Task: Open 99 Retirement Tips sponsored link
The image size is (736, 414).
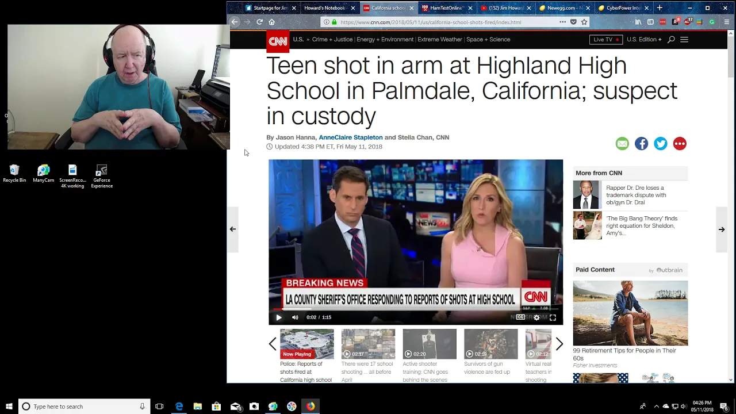Action: tap(624, 354)
